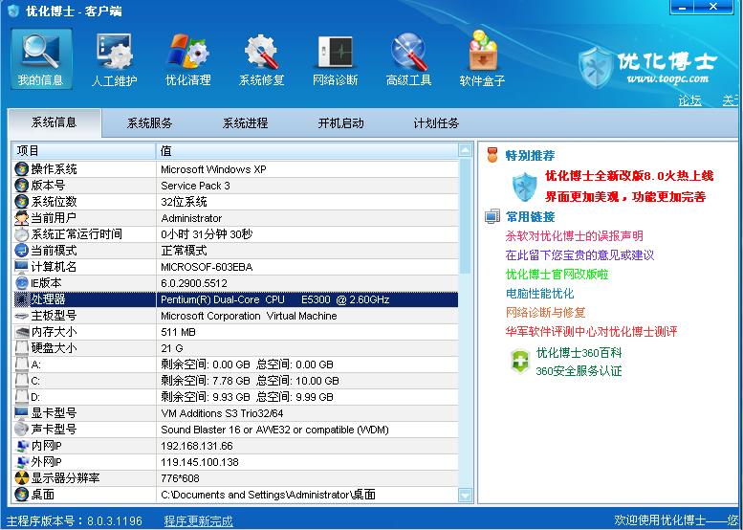This screenshot has width=743, height=530.
Task: Select the 192.168.131.66 IP value
Action: click(197, 446)
